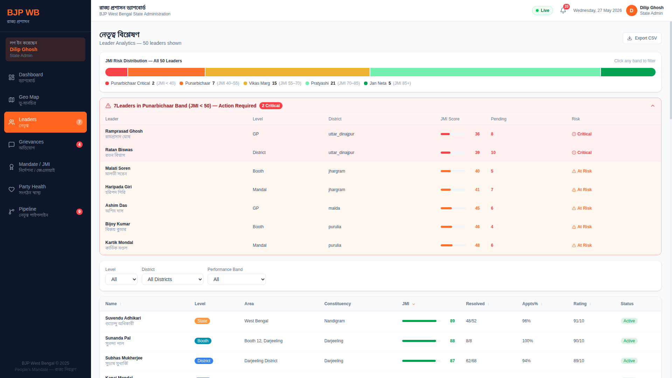Screen dimensions: 672x378
Task: Click the Party Health heart icon
Action: (12, 189)
